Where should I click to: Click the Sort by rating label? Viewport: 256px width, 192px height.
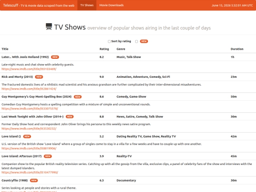[x=121, y=41]
